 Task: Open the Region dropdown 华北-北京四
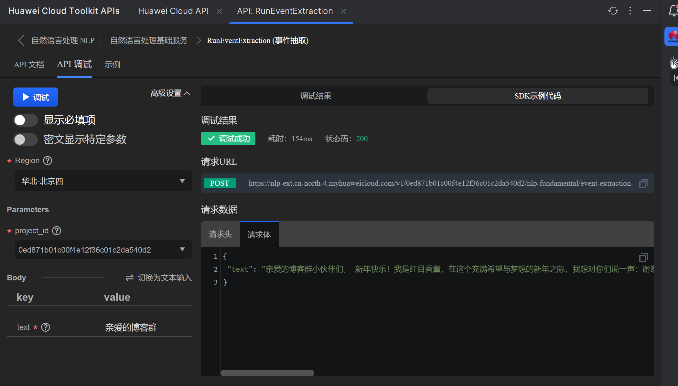(103, 181)
